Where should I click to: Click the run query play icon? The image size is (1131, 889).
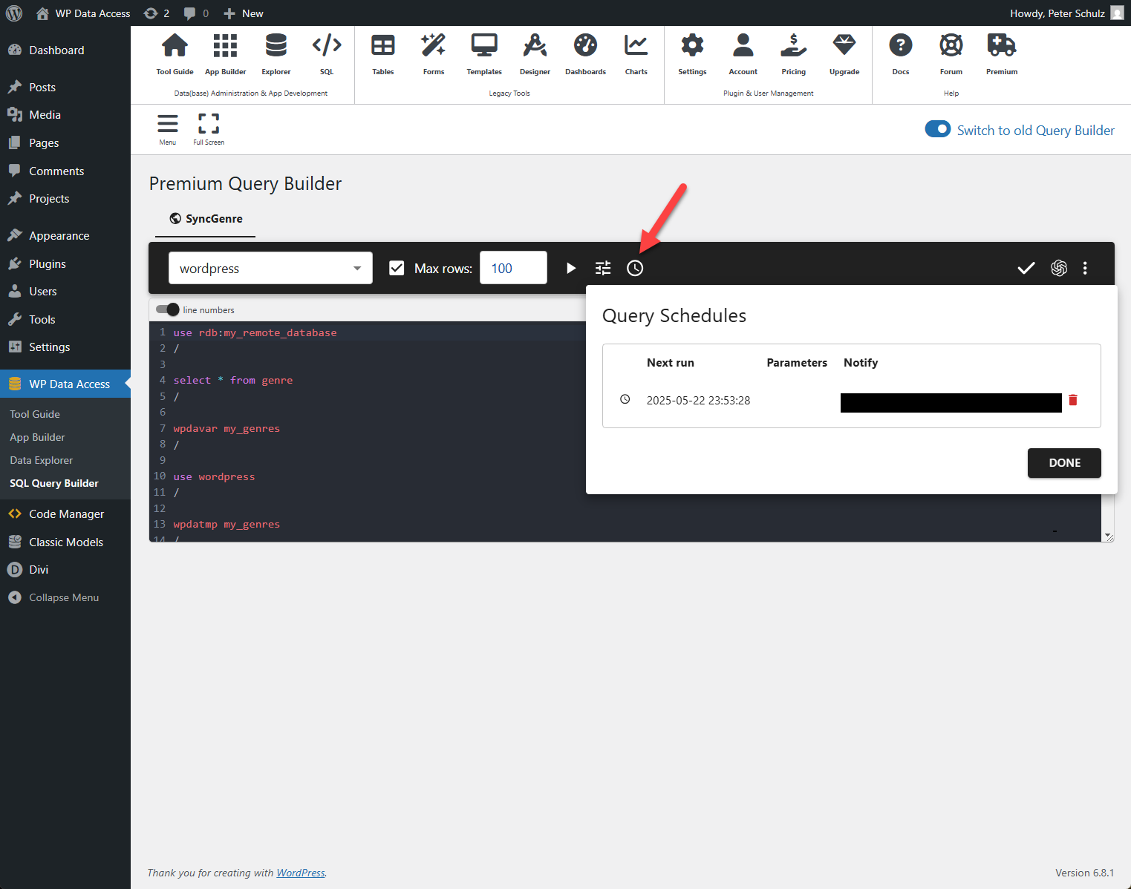(570, 268)
